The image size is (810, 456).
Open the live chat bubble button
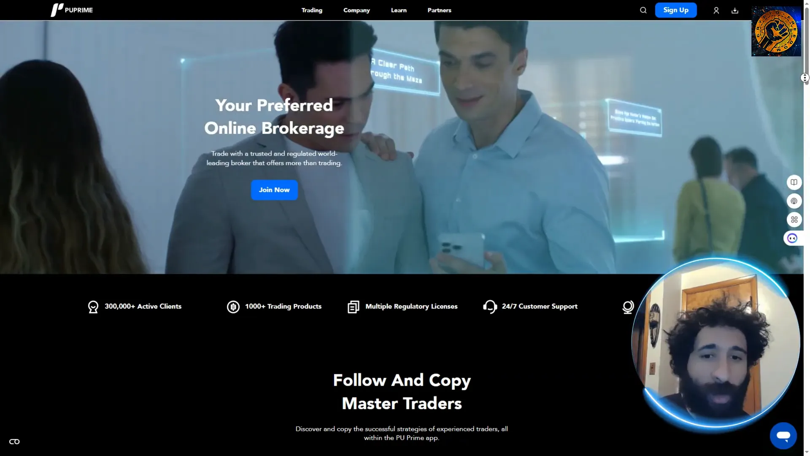click(x=783, y=435)
